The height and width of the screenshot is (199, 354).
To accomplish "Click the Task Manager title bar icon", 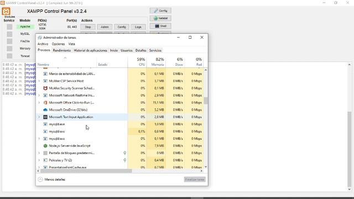I will (40, 38).
